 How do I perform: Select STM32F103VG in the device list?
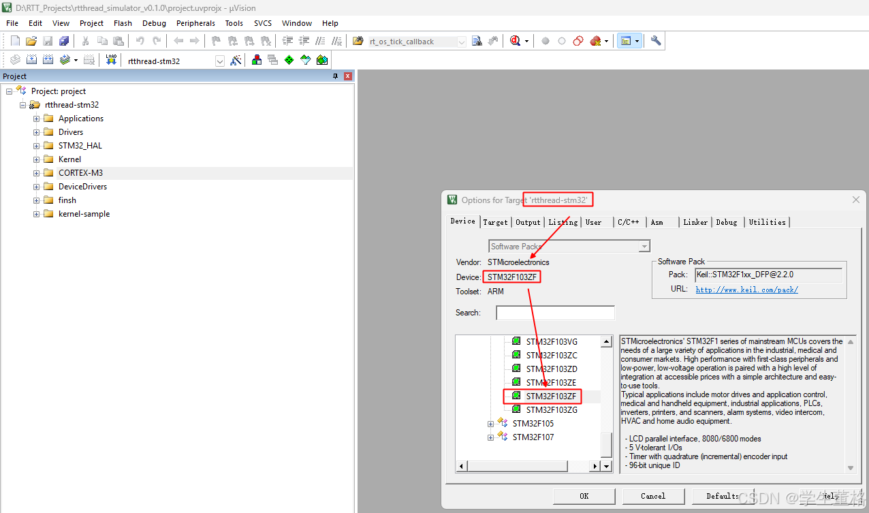coord(552,342)
